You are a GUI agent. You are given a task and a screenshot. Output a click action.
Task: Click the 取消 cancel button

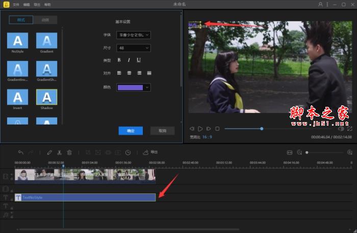coord(162,131)
